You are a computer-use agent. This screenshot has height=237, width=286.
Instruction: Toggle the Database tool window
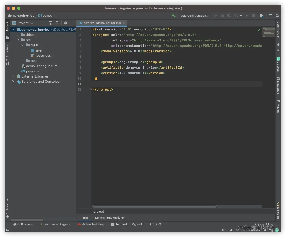click(278, 85)
